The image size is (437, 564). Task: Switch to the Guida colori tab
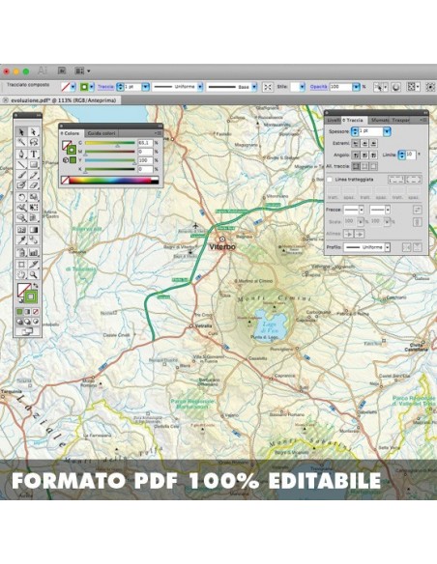click(102, 133)
